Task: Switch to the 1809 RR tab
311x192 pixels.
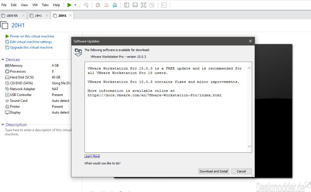Action: 12,15
